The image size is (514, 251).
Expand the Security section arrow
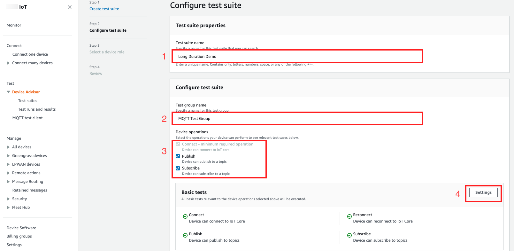coord(8,199)
